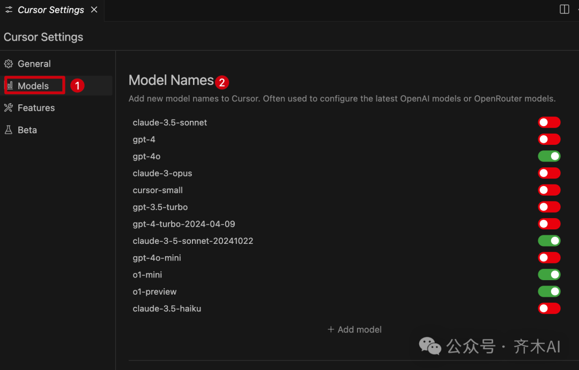
Task: Close the Cursor Settings tab
Action: coord(94,10)
